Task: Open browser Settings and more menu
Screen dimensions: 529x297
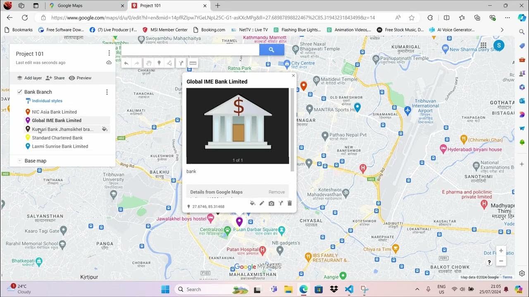Action: [508, 18]
